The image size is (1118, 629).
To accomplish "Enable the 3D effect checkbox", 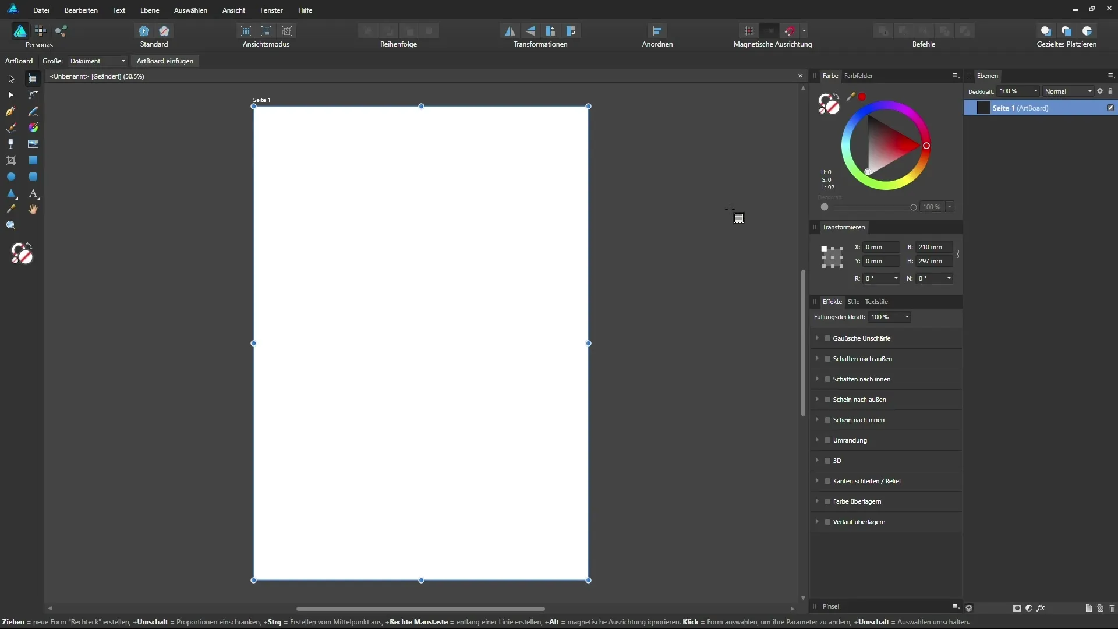I will [x=827, y=461].
